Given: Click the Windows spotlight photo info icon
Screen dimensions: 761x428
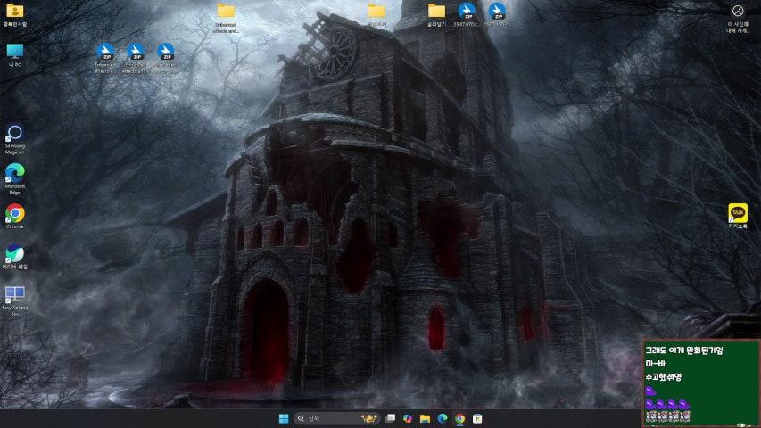Looking at the screenshot, I should click(x=738, y=18).
